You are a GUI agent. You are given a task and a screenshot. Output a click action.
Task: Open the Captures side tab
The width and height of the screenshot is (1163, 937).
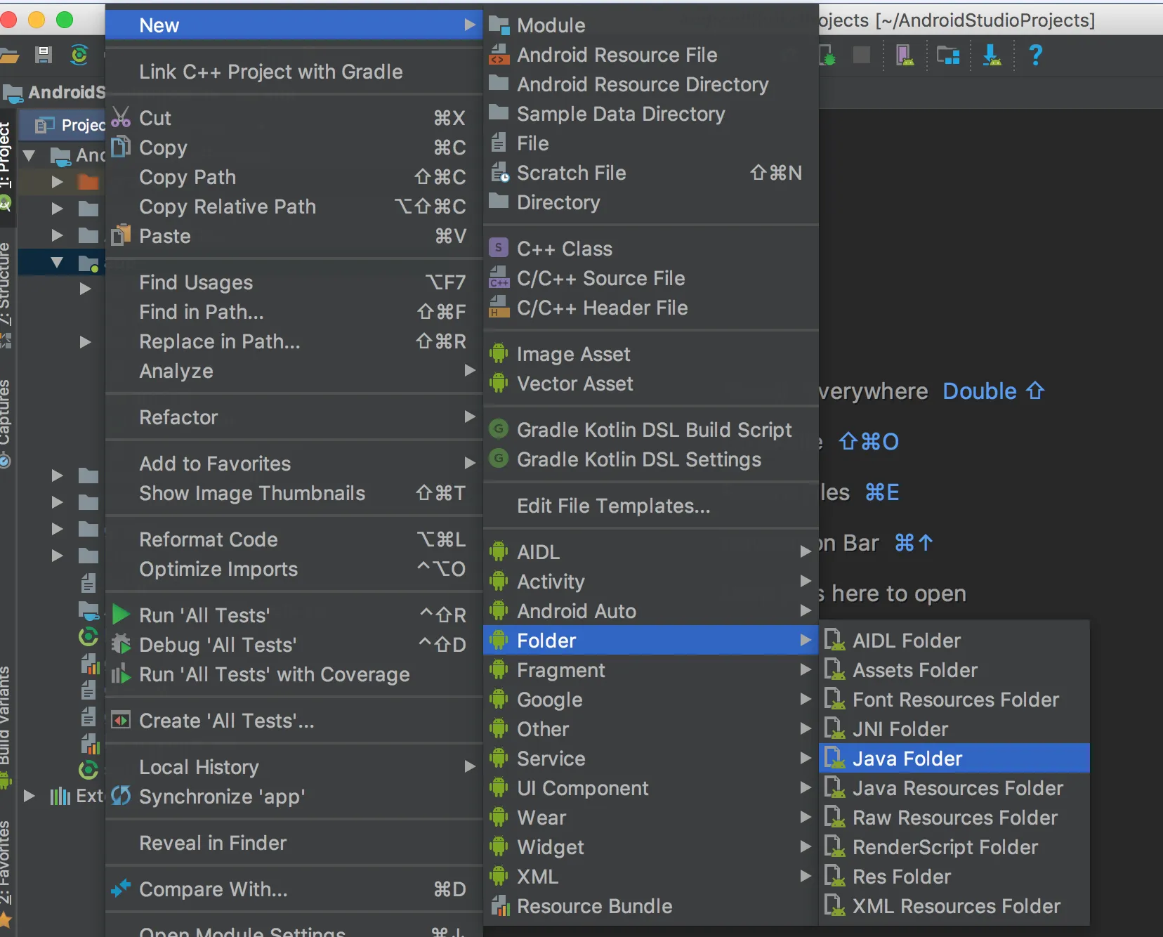click(x=6, y=413)
